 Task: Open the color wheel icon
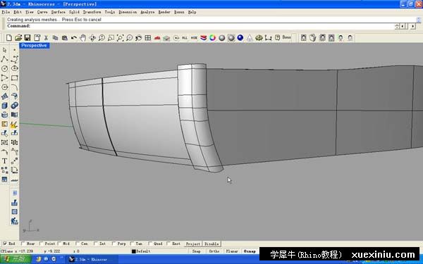(213, 38)
